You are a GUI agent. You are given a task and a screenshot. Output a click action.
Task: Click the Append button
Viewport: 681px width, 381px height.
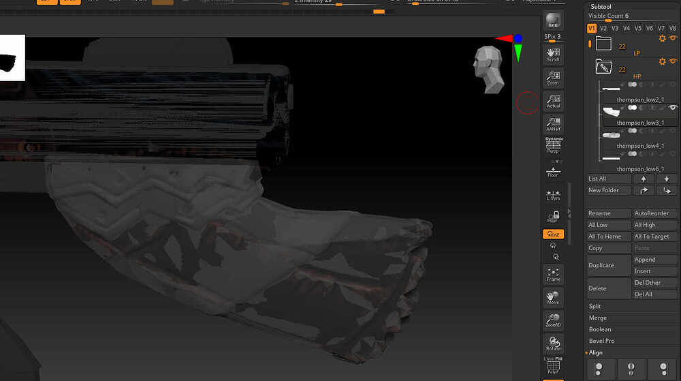[655, 260]
